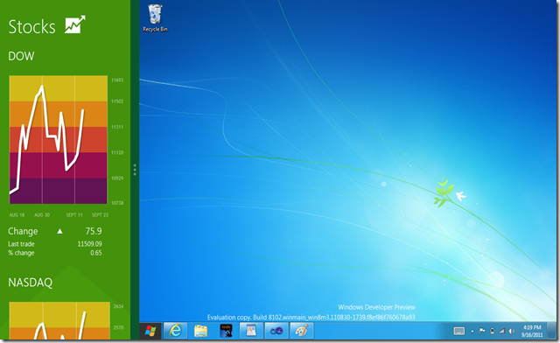Screen dimensions: 560x343
Task: Click the % change value 0.65
Action: pyautogui.click(x=95, y=253)
